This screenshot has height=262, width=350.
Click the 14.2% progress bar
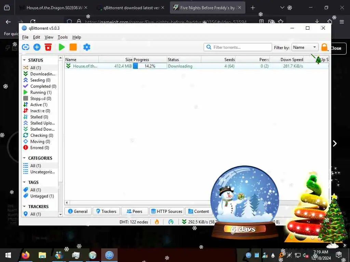tap(150, 66)
